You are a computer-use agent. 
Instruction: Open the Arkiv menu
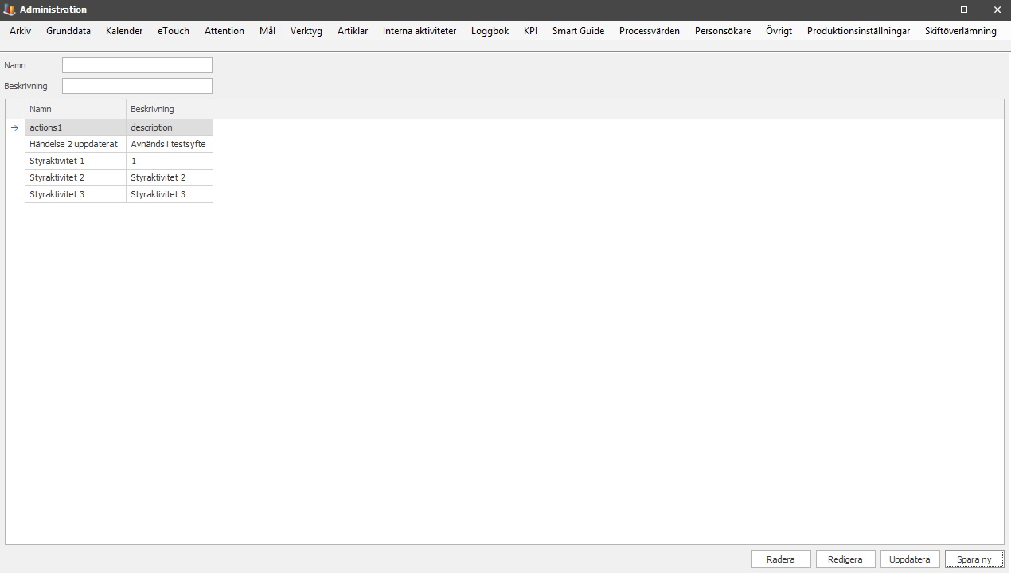click(x=20, y=31)
